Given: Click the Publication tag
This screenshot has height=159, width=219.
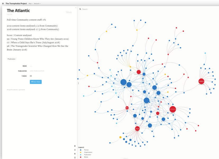Looking at the screenshot, I should pos(11,59).
